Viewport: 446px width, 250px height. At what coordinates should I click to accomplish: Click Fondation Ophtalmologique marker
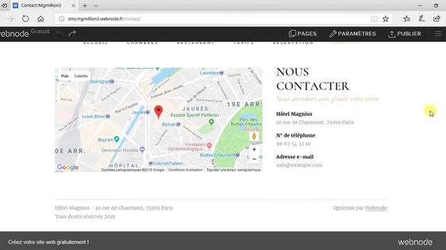[x=209, y=146]
